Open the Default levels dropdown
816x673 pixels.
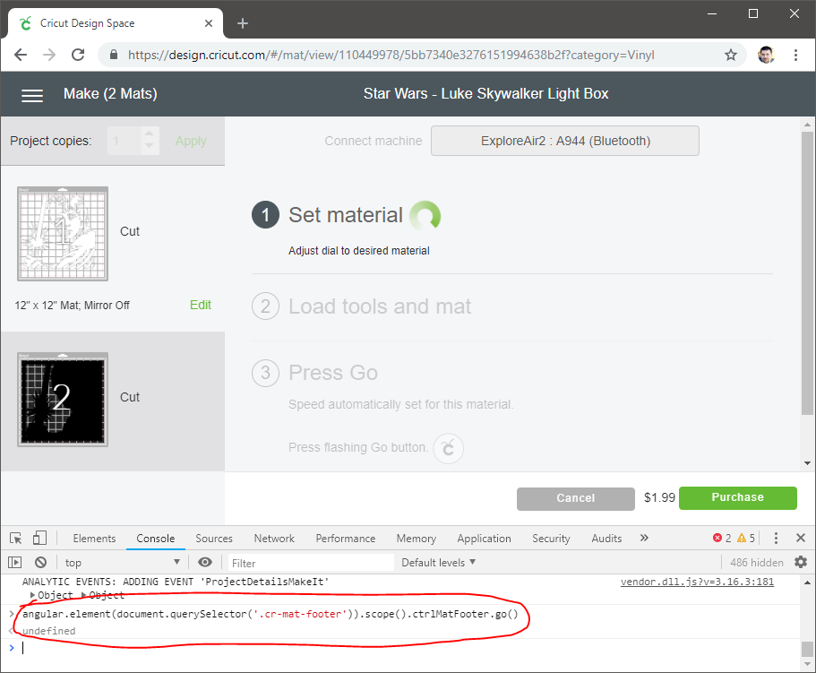click(438, 563)
